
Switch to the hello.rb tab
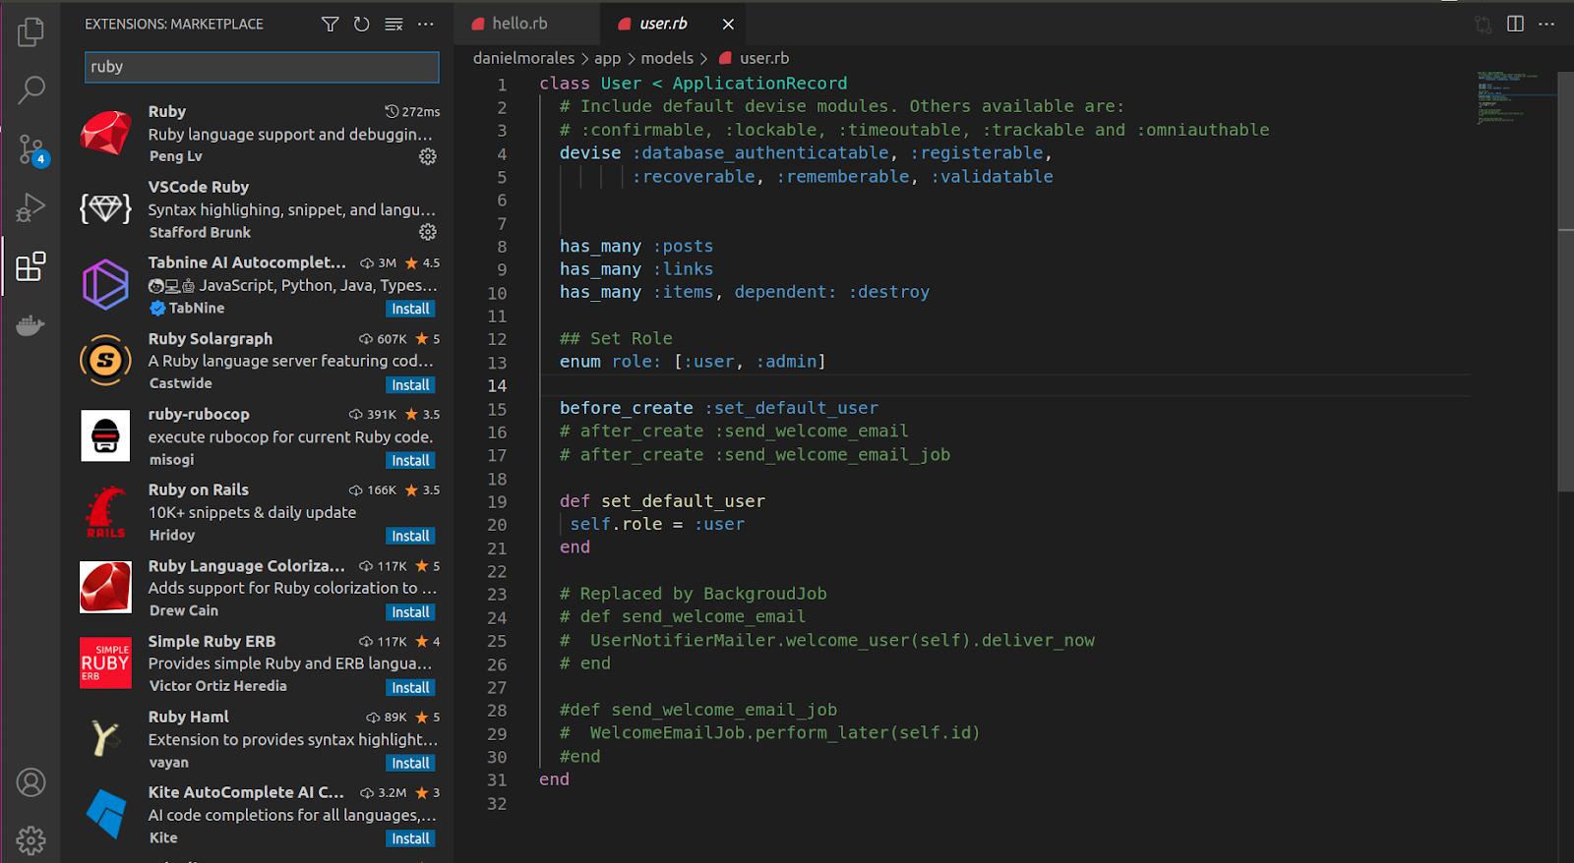pyautogui.click(x=519, y=24)
